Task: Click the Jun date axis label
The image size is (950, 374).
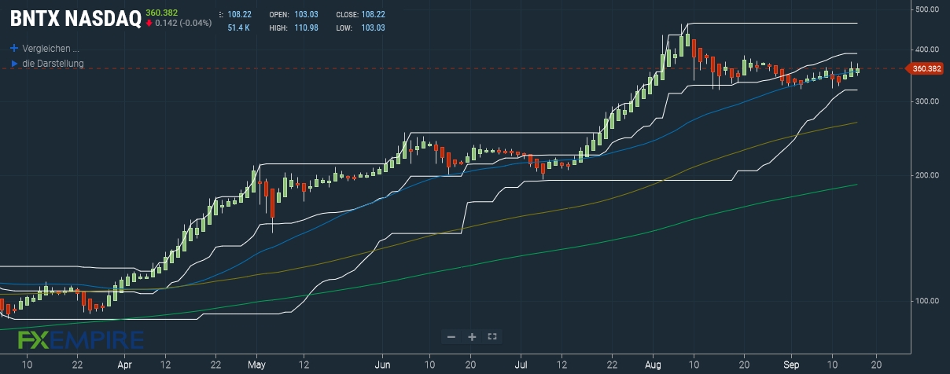Action: (383, 365)
